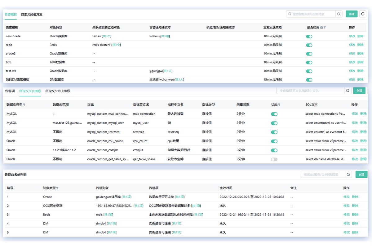Click the search icon in alert template search box
This screenshot has height=248, width=372.
click(x=339, y=14)
